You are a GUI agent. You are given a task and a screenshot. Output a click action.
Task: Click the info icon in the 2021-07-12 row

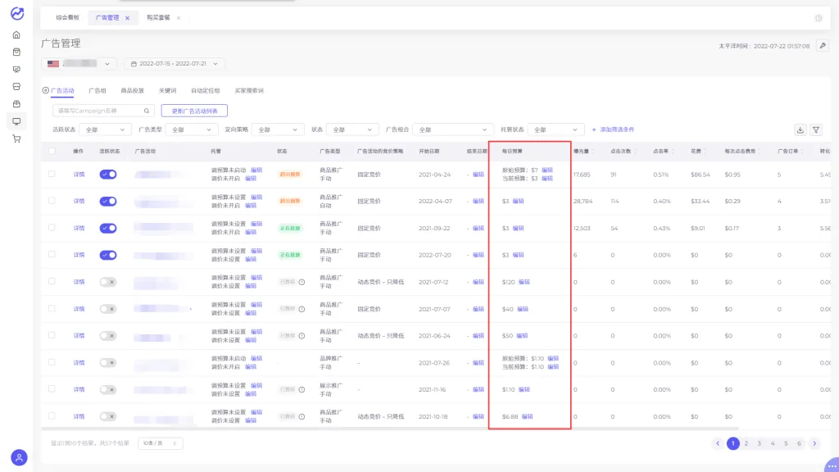tap(302, 282)
